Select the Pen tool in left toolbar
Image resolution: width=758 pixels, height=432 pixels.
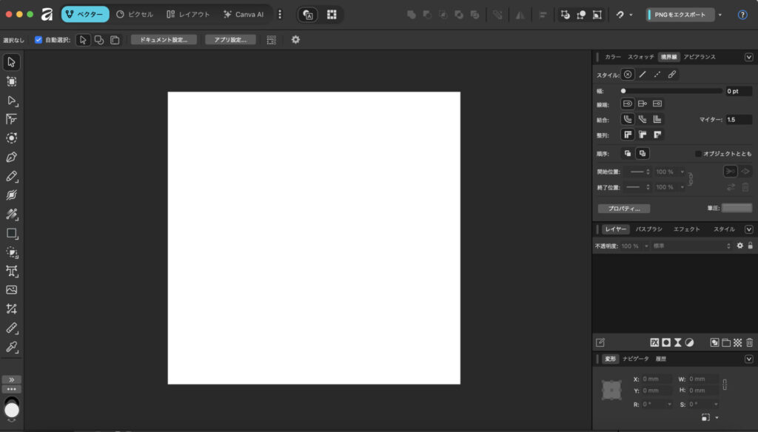[11, 157]
